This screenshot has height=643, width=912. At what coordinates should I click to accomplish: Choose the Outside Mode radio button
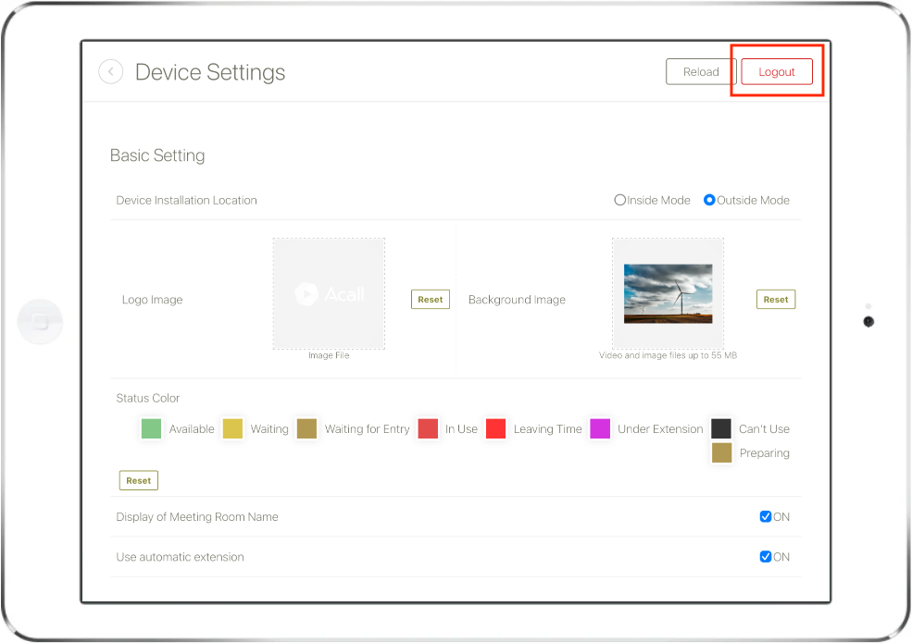pos(709,200)
